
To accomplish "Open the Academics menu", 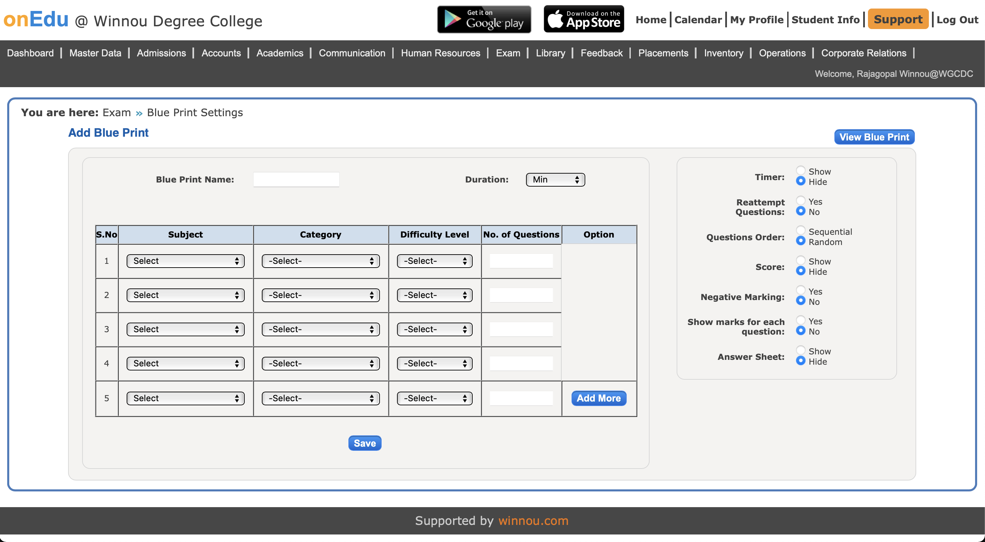I will point(280,53).
